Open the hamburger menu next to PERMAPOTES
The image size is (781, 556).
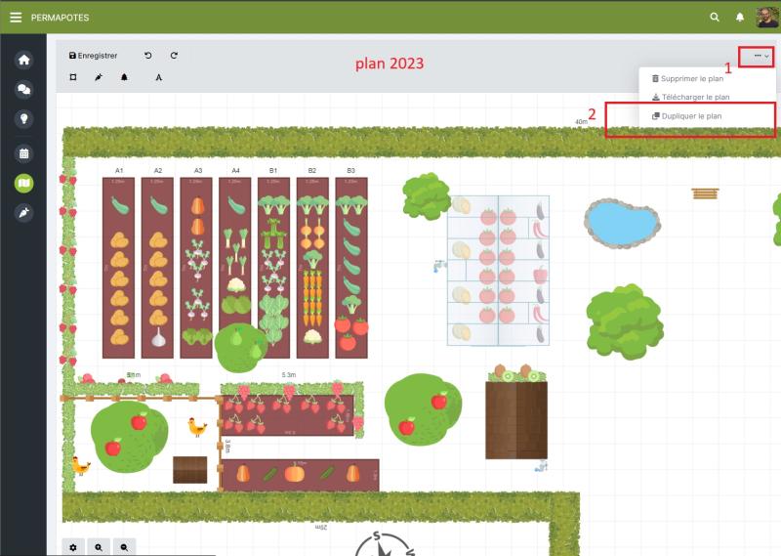point(16,18)
